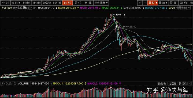Click the MA60: 2639.99 value
Image resolution: width=193 pixels, height=98 pixels.
(x=132, y=8)
